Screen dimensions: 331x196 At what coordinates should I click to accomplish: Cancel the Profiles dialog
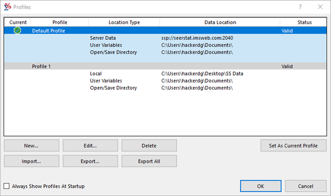(305, 186)
